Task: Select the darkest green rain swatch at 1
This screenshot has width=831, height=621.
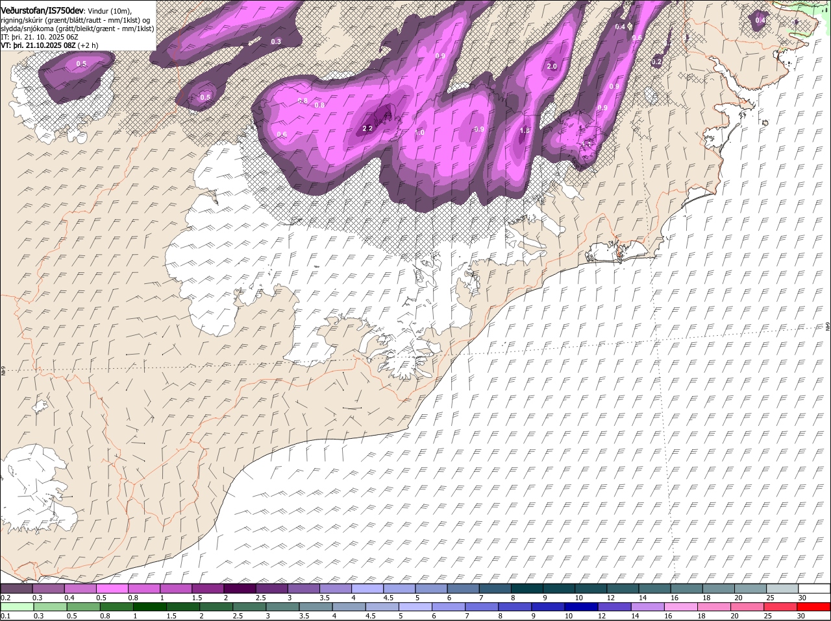Action: click(150, 607)
